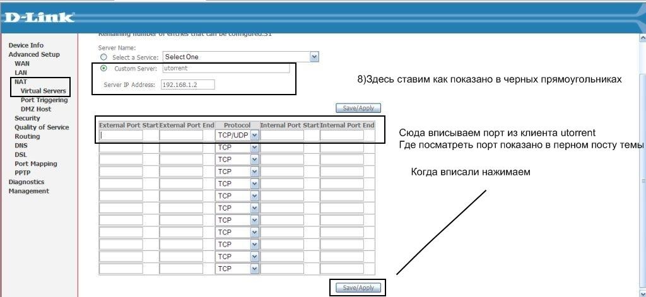Viewport: 646px width, 297px height.
Task: Click the D-Link logo
Action: point(38,17)
